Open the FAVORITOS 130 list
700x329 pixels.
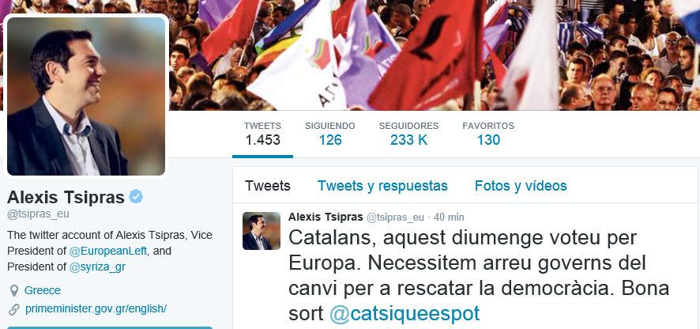tap(488, 134)
